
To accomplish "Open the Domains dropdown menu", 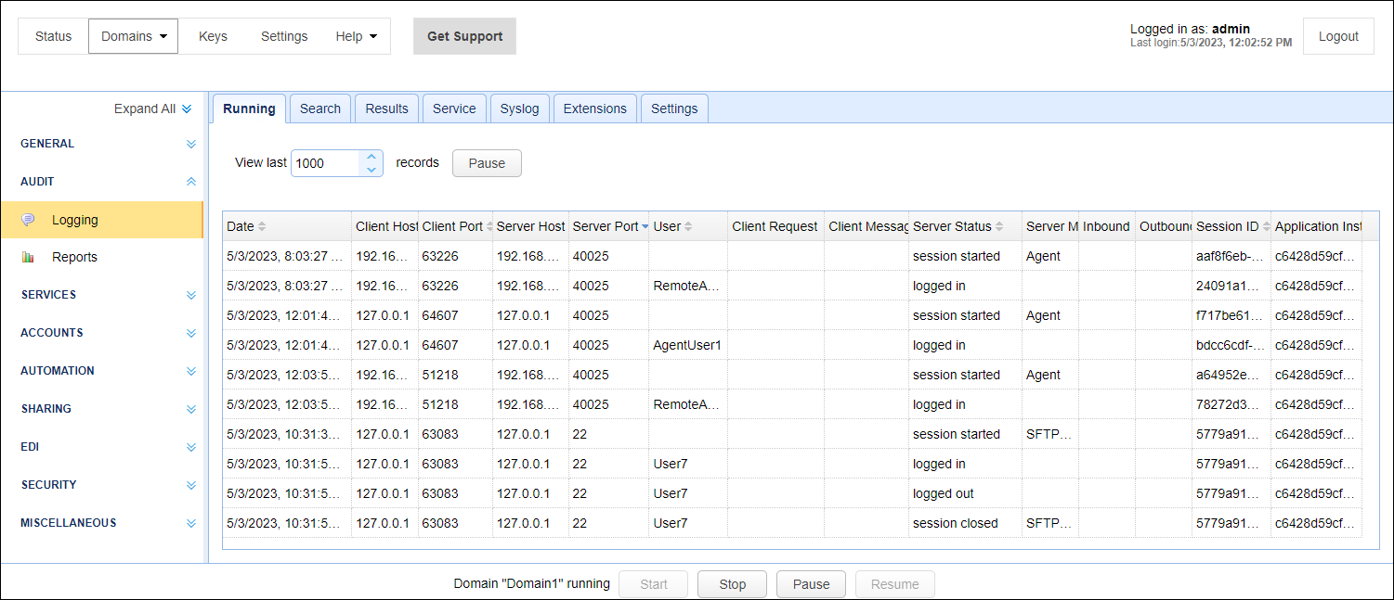I will coord(134,36).
